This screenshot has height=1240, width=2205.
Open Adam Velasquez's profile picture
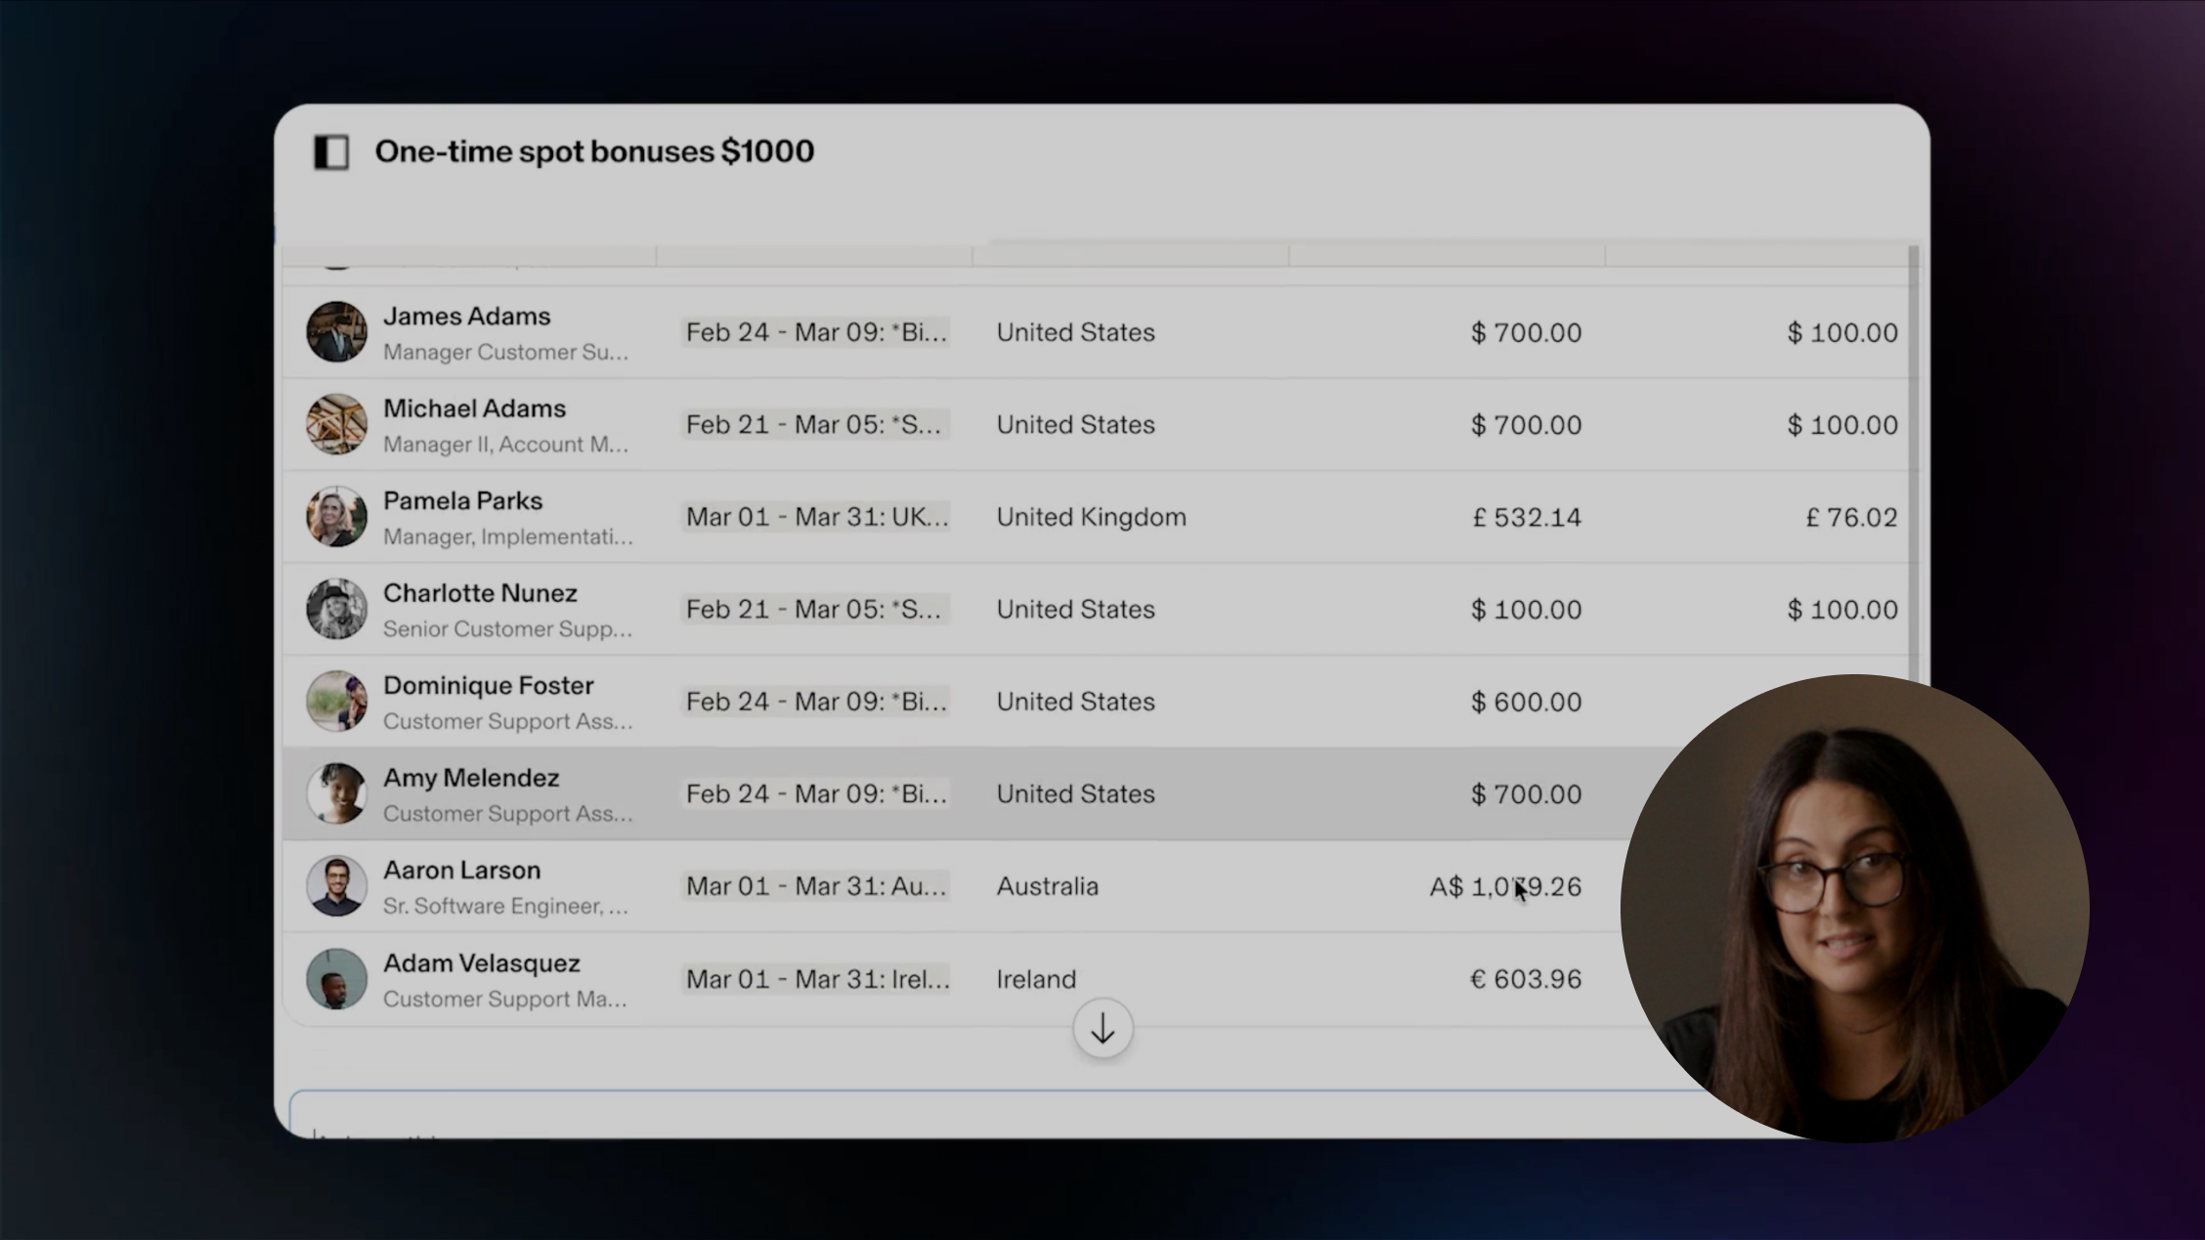click(x=336, y=979)
